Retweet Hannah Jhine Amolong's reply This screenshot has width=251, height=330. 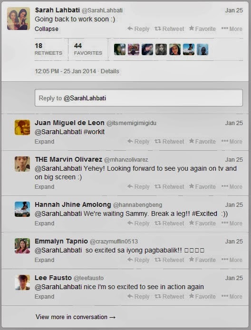pos(169,223)
